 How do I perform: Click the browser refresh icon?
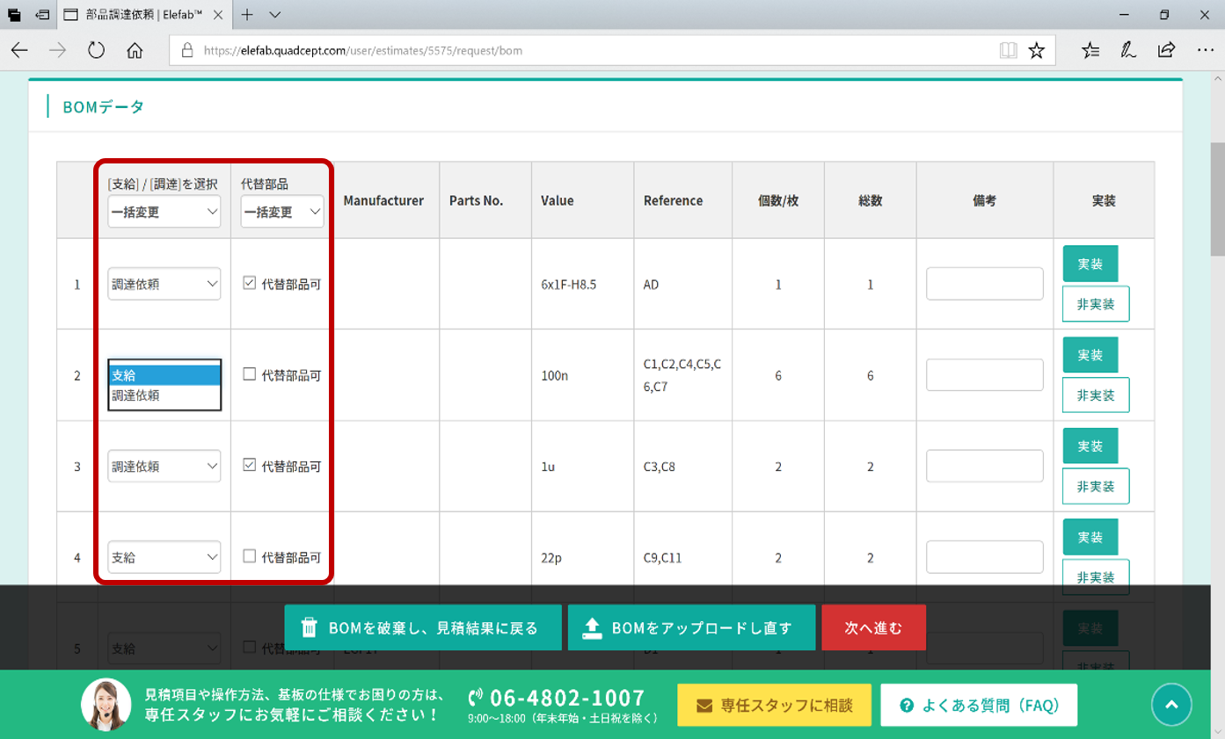tap(97, 50)
